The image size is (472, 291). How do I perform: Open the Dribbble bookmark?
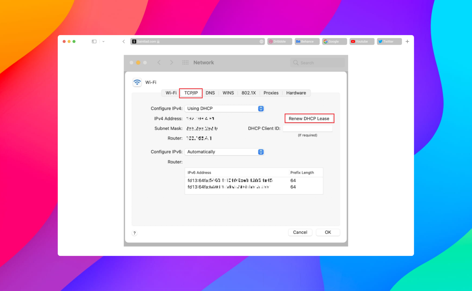279,41
